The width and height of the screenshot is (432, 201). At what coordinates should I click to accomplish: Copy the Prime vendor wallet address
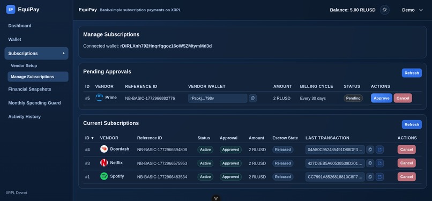coord(252,98)
